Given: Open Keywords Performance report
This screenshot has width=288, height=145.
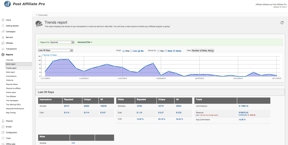Looking at the screenshot, I should (15, 109).
